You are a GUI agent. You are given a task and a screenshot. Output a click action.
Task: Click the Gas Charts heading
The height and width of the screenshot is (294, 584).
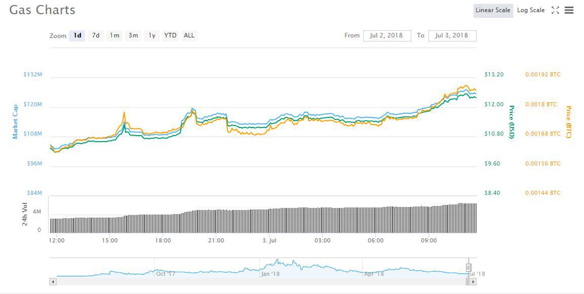tap(42, 10)
